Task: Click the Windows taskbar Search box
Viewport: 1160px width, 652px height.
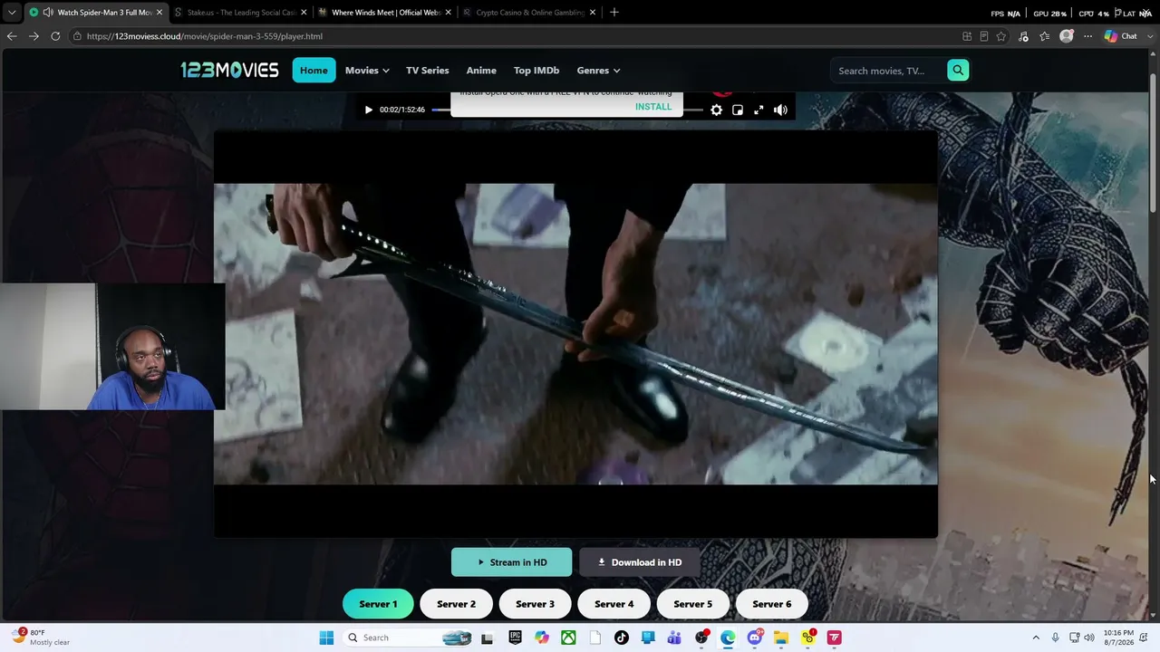Action: 408,638
